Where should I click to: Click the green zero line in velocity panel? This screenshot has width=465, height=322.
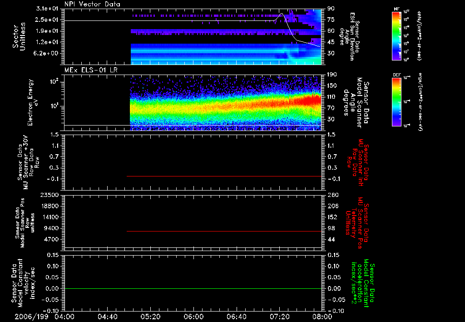coord(193,288)
